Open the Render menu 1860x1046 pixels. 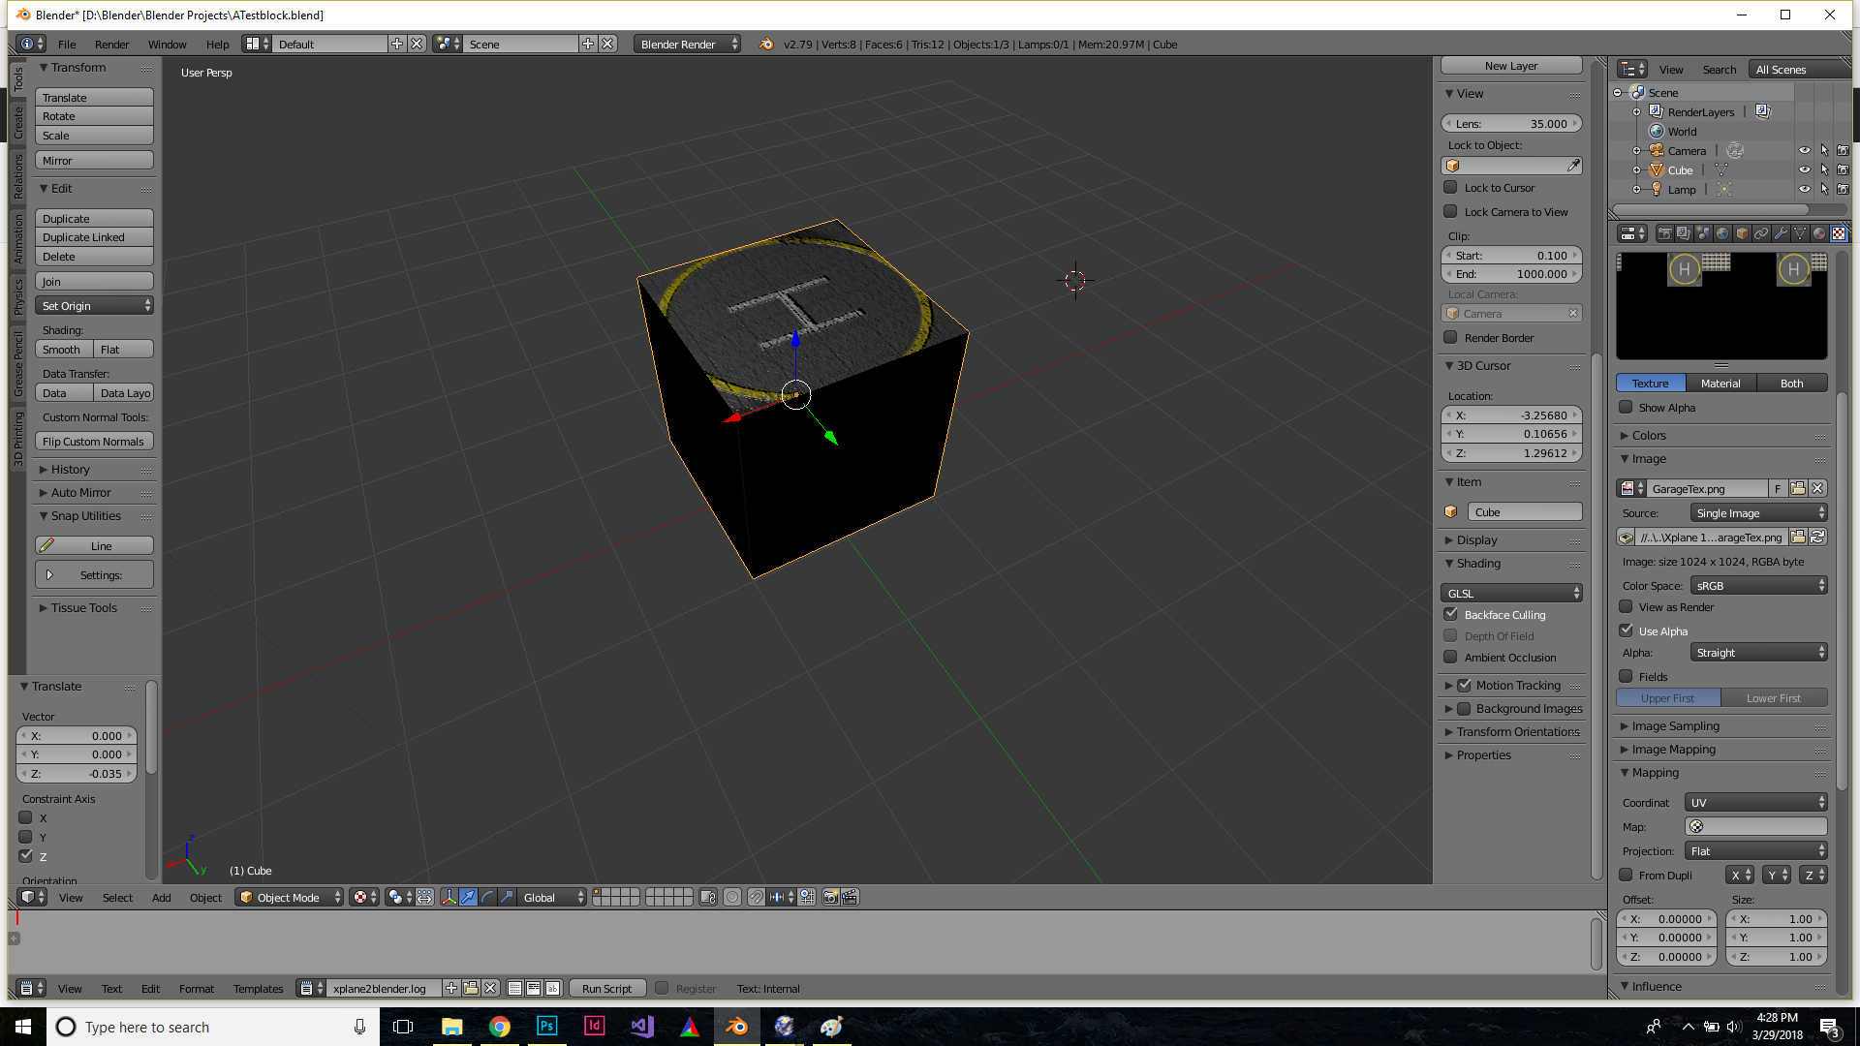click(111, 44)
